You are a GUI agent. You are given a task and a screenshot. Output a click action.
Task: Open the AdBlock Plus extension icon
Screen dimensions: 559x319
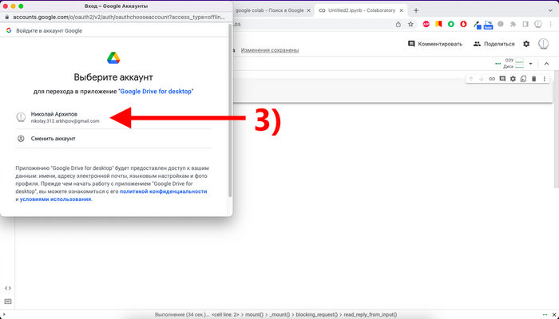click(426, 24)
